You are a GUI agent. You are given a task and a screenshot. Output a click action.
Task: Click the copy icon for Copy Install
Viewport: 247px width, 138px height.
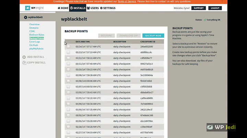coord(24,63)
